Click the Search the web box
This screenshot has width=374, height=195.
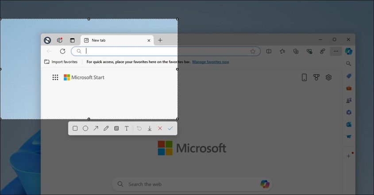(x=192, y=184)
